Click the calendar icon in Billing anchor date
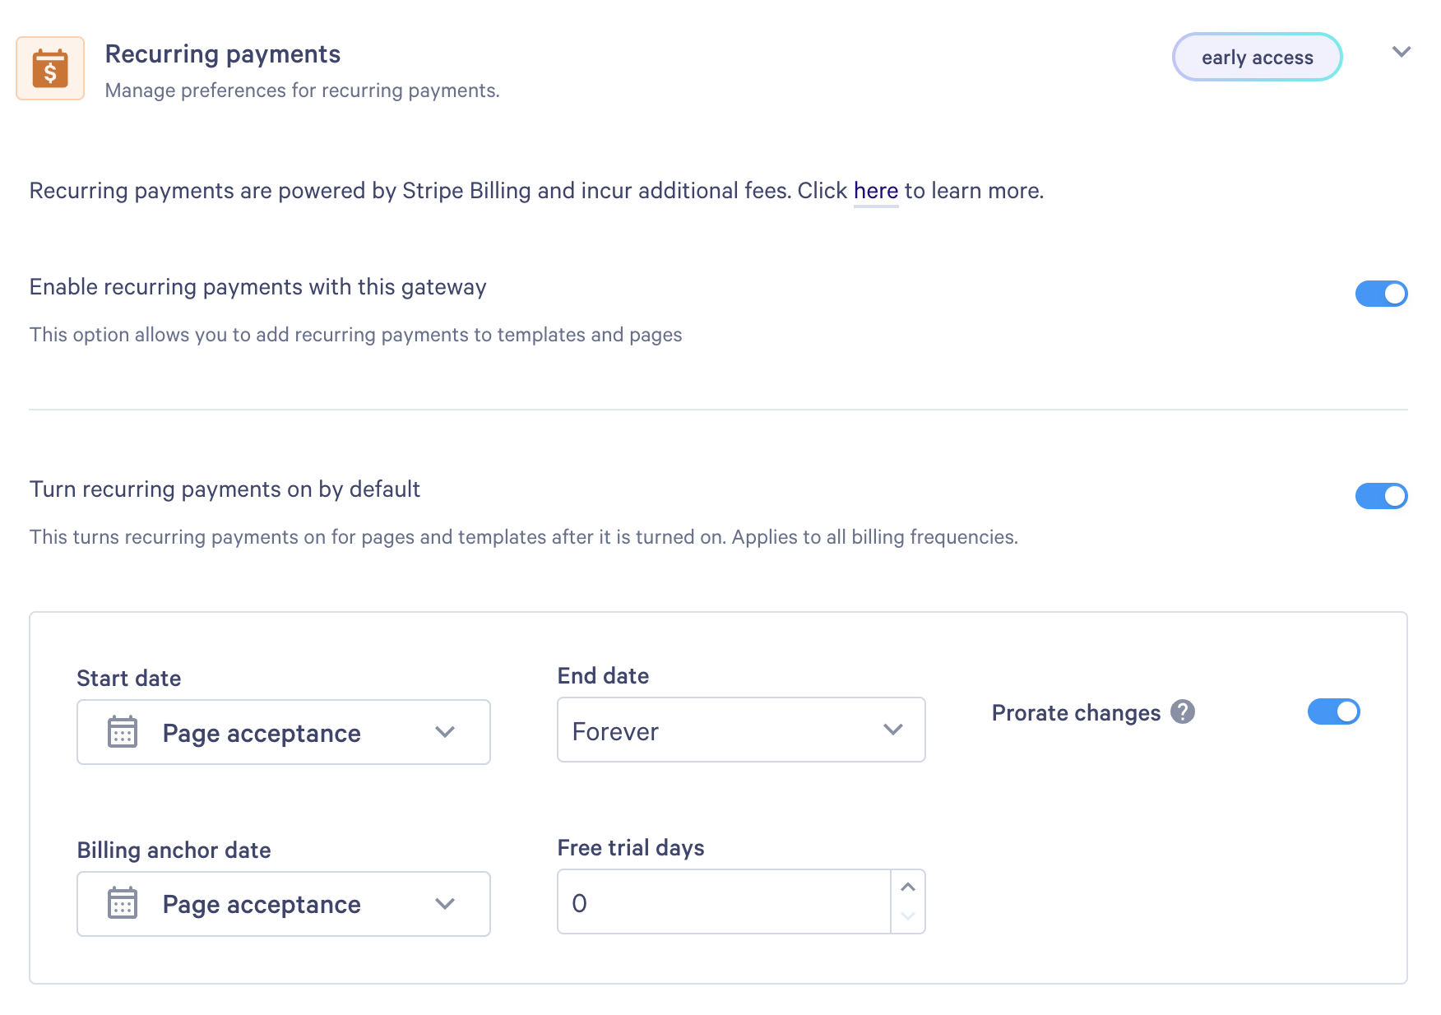 [123, 903]
